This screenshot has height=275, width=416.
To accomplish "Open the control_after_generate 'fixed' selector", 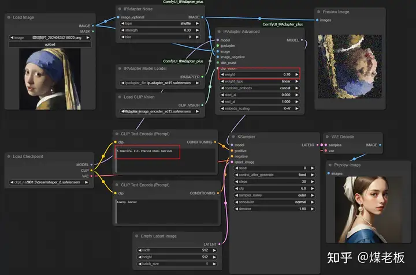I will point(274,175).
